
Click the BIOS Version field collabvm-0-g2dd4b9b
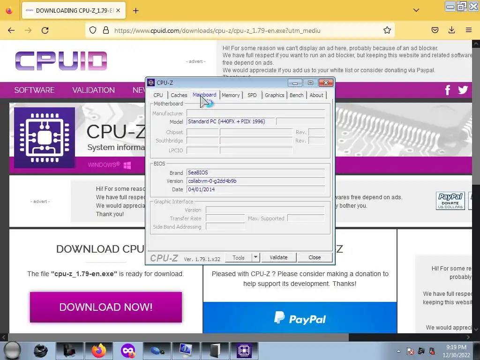255,181
